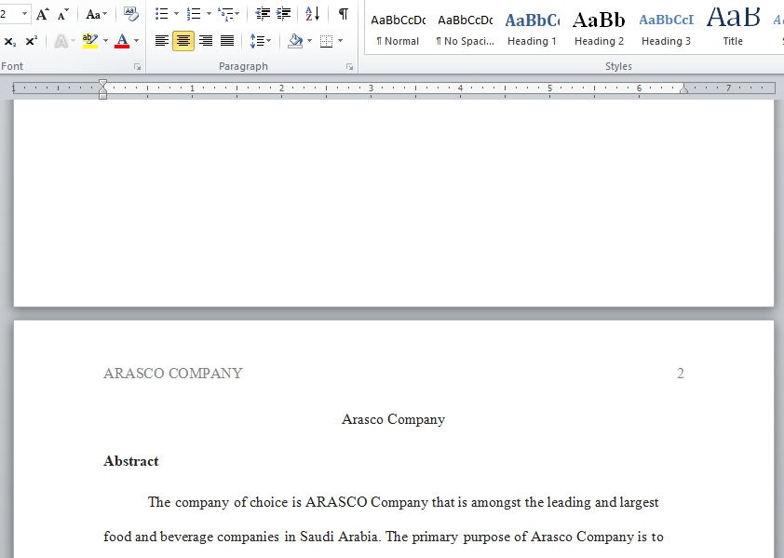The width and height of the screenshot is (784, 558).
Task: Toggle subscript formatting
Action: coord(9,41)
